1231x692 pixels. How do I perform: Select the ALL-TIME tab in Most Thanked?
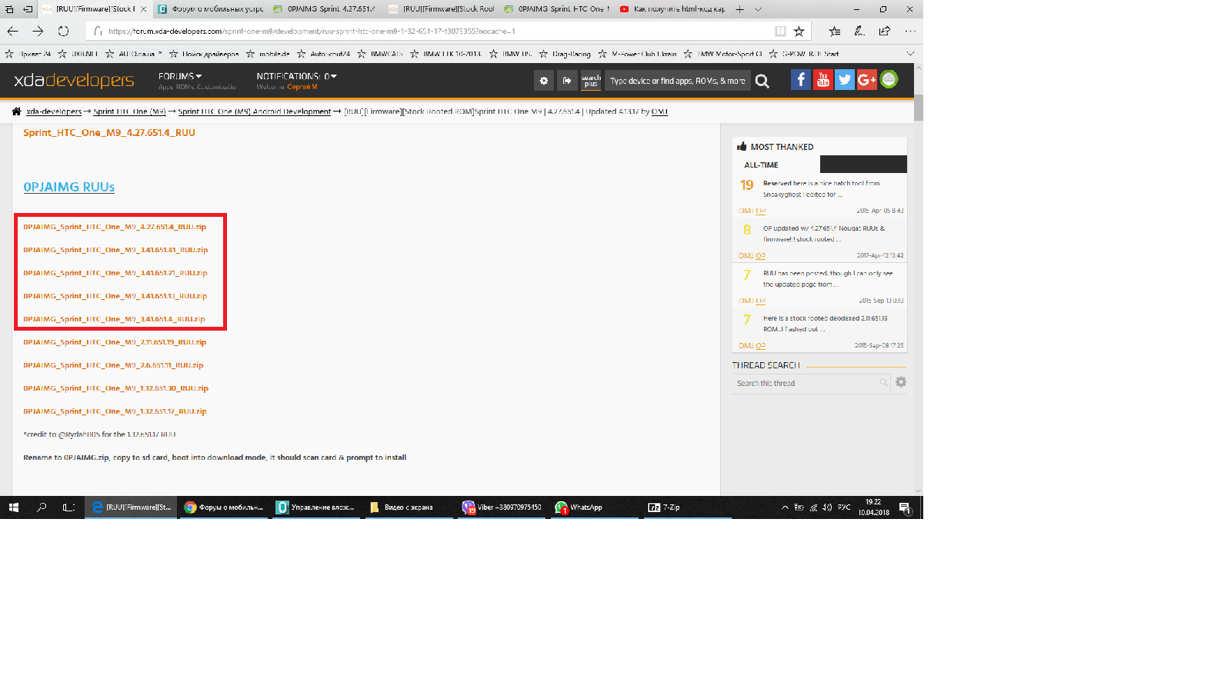tap(762, 165)
